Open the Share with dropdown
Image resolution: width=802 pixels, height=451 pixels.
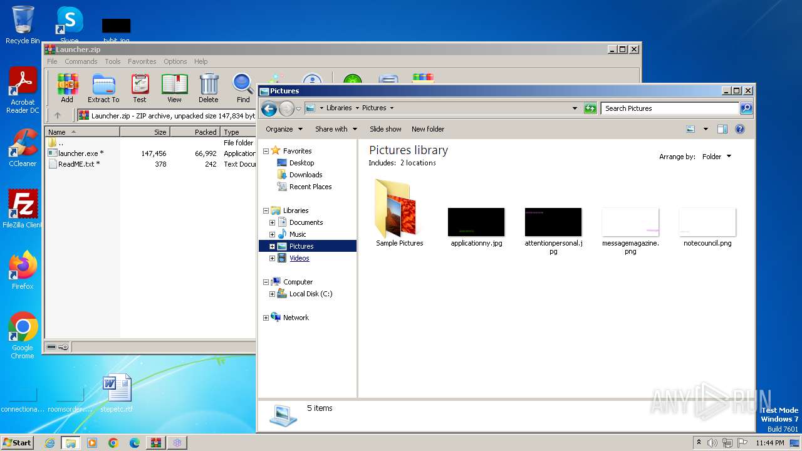[336, 129]
